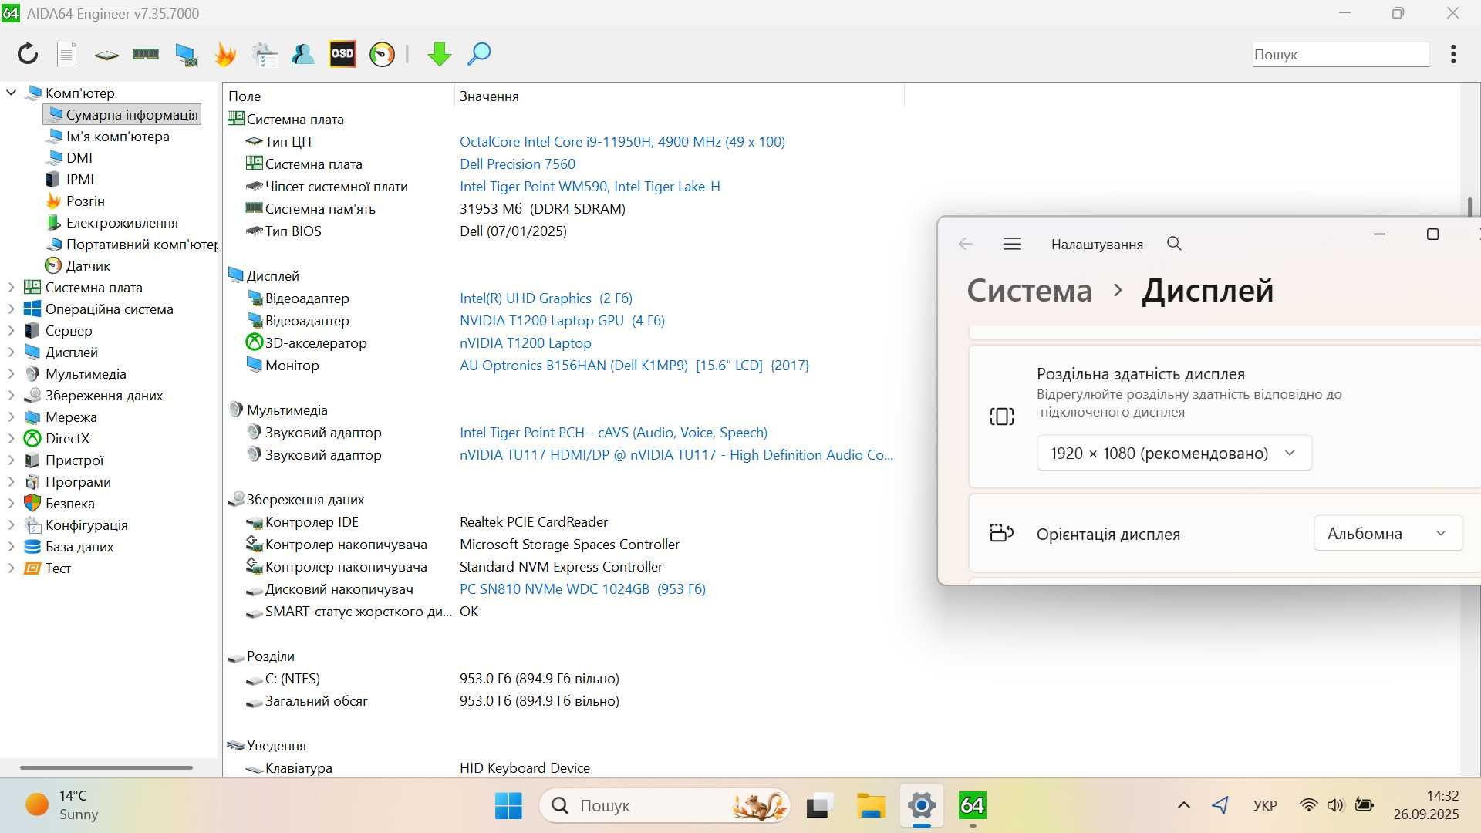Viewport: 1481px width, 833px height.
Task: Click Система breadcrumb in Settings
Action: 1030,290
